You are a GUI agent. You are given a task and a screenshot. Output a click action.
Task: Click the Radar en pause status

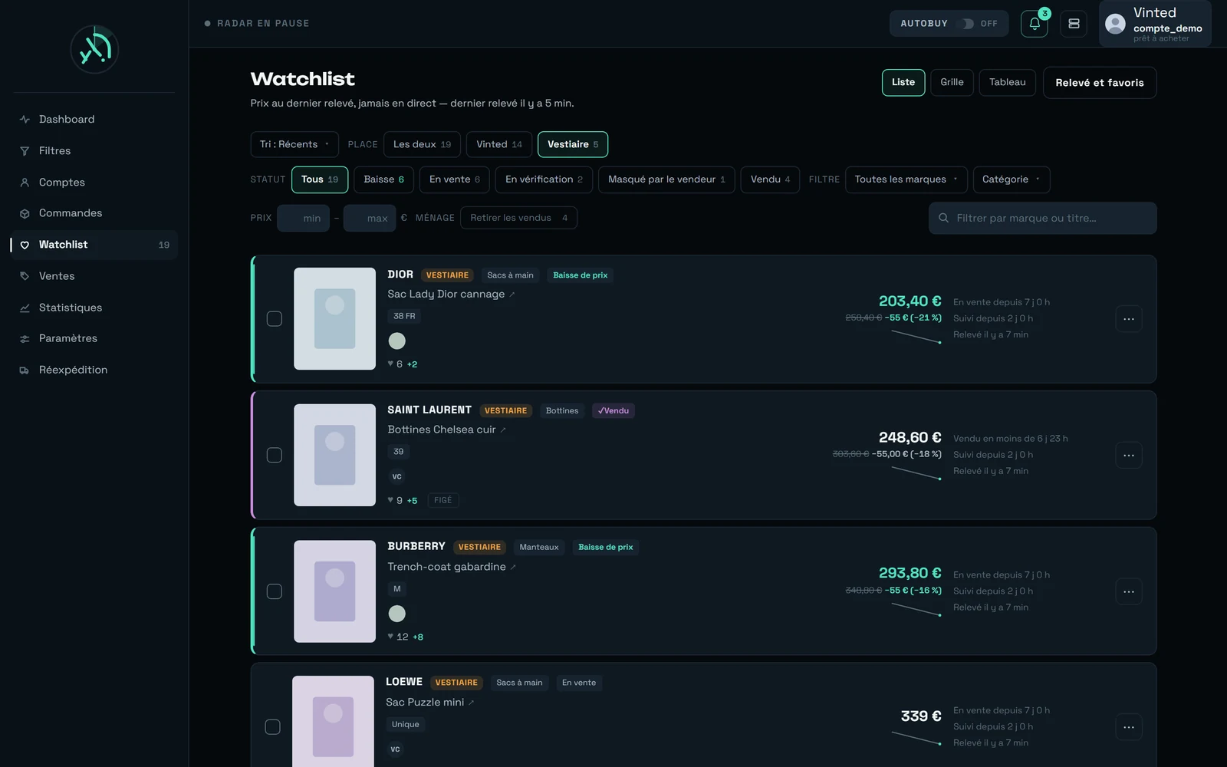click(257, 24)
